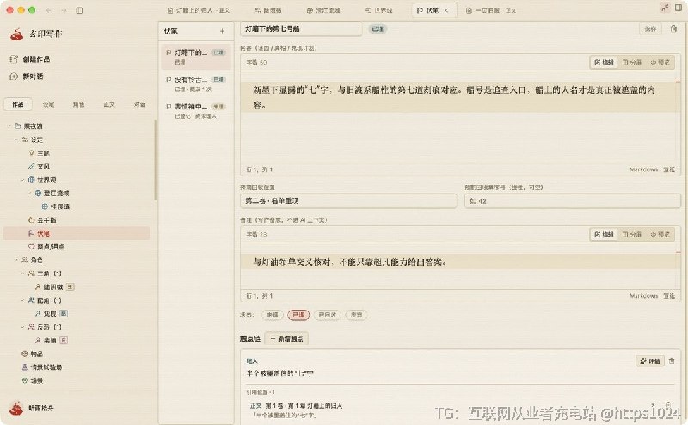Switch the 内容 editor to 分屏 mode
688x425 pixels.
coord(632,62)
